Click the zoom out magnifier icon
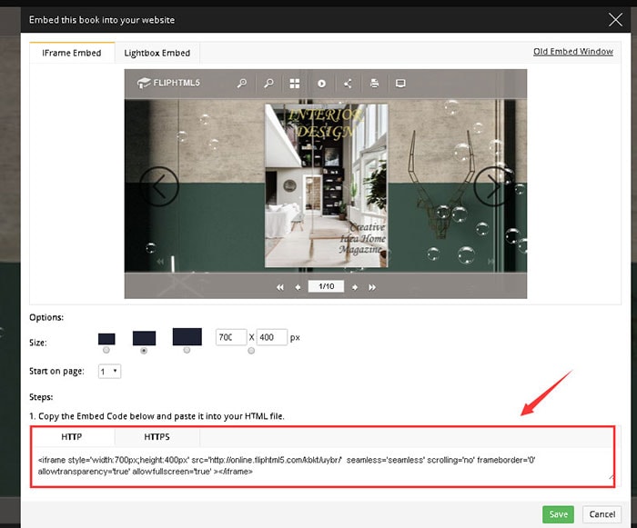 click(268, 84)
